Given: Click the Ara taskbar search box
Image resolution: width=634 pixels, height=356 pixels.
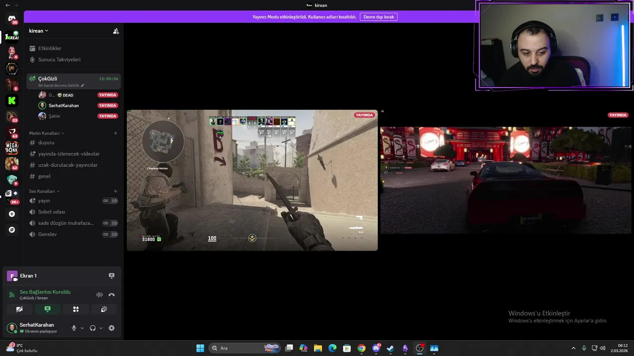Looking at the screenshot, I should tap(245, 348).
